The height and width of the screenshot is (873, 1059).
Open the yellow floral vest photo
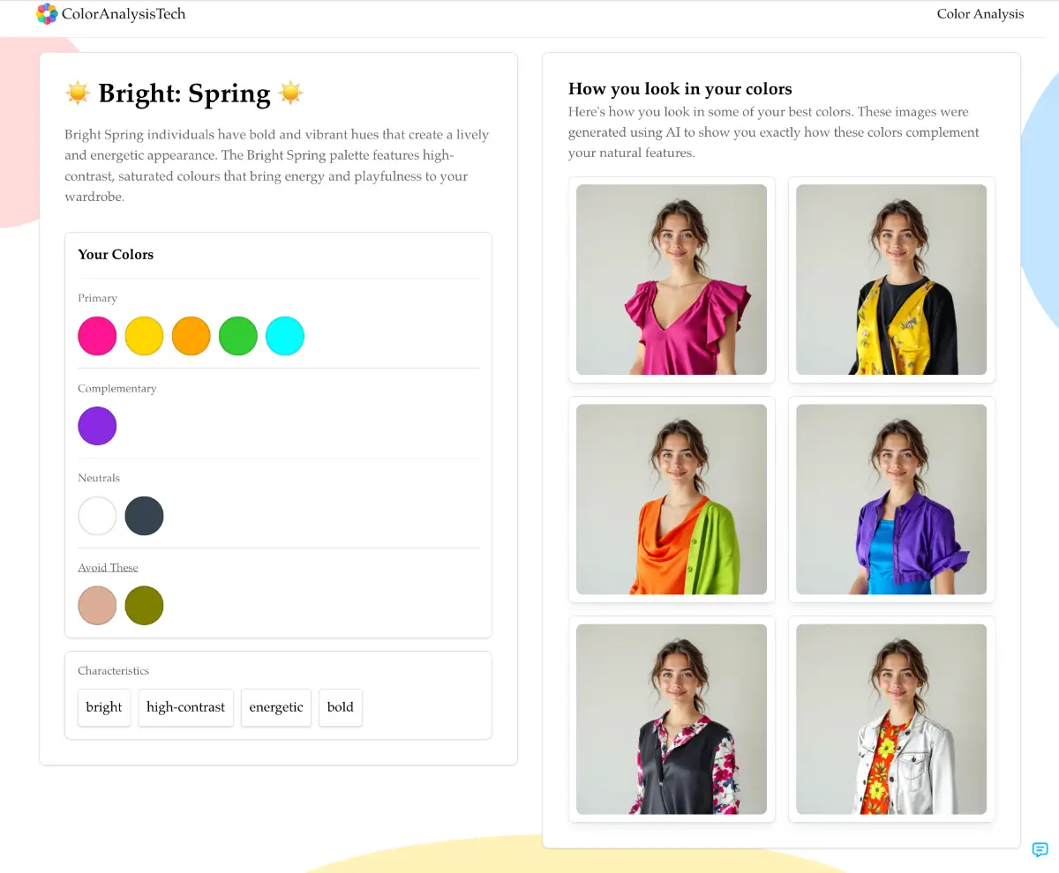pyautogui.click(x=890, y=280)
